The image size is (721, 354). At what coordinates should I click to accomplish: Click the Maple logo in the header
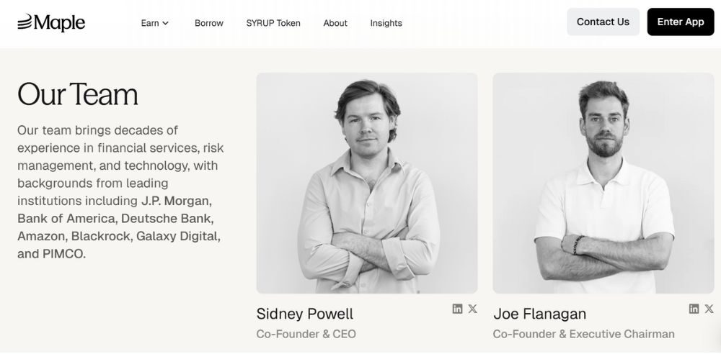pos(51,22)
